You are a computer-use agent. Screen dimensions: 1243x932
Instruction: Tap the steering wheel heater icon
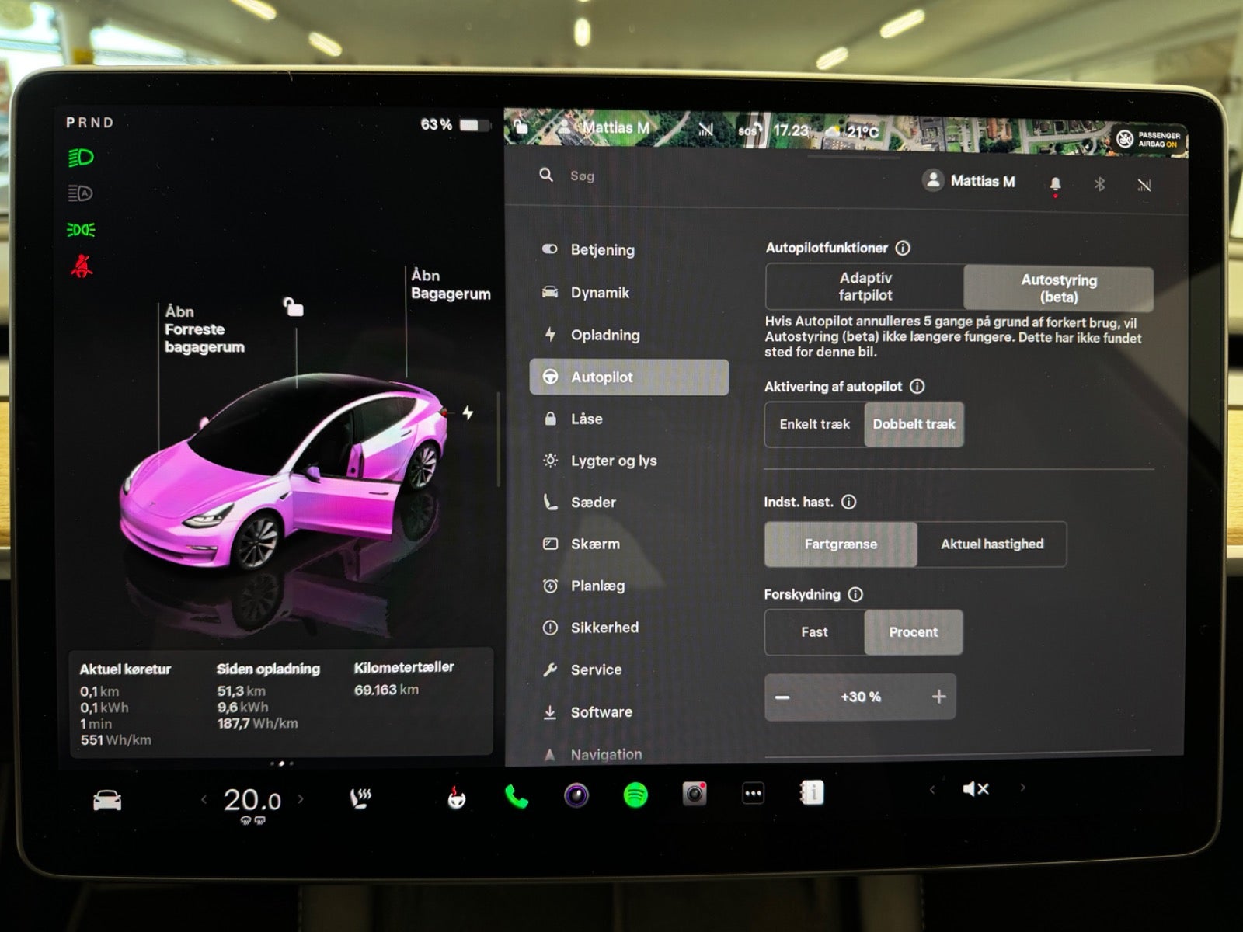coord(457,797)
